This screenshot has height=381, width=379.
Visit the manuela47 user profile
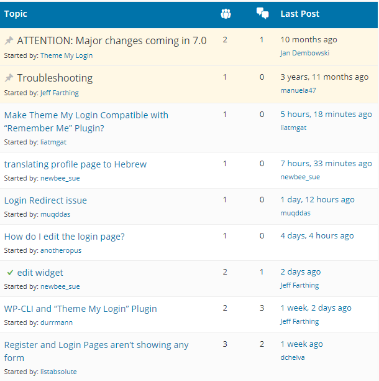point(298,90)
